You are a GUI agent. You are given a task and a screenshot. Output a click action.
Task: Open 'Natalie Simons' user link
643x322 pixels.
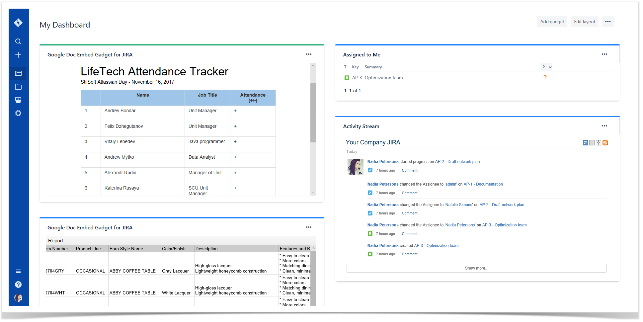tap(459, 205)
